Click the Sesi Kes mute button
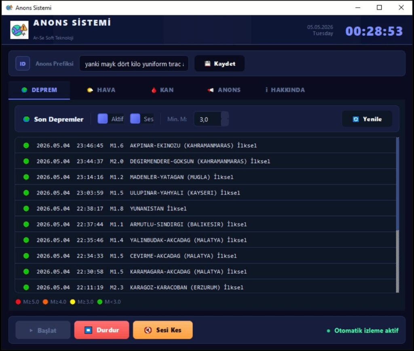Screen dimensions: 414x351 163,330
